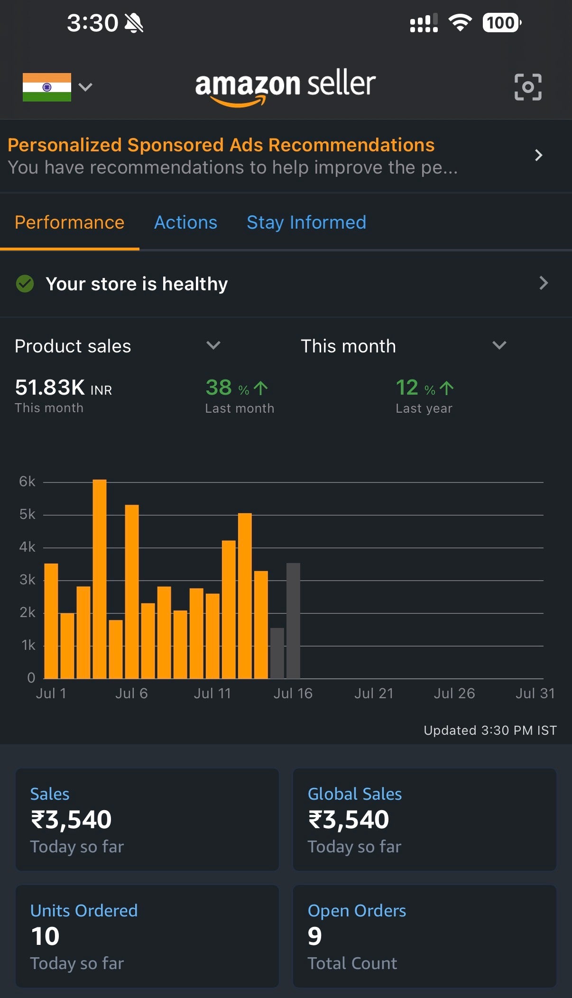The width and height of the screenshot is (572, 998).
Task: Switch to the Performance tab
Action: point(70,222)
